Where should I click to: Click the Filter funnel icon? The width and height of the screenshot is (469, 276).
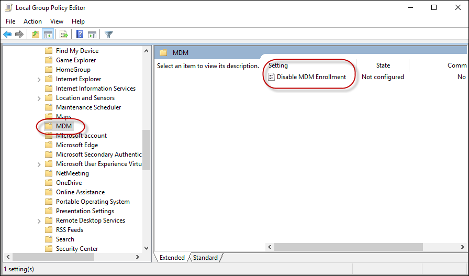pos(108,35)
